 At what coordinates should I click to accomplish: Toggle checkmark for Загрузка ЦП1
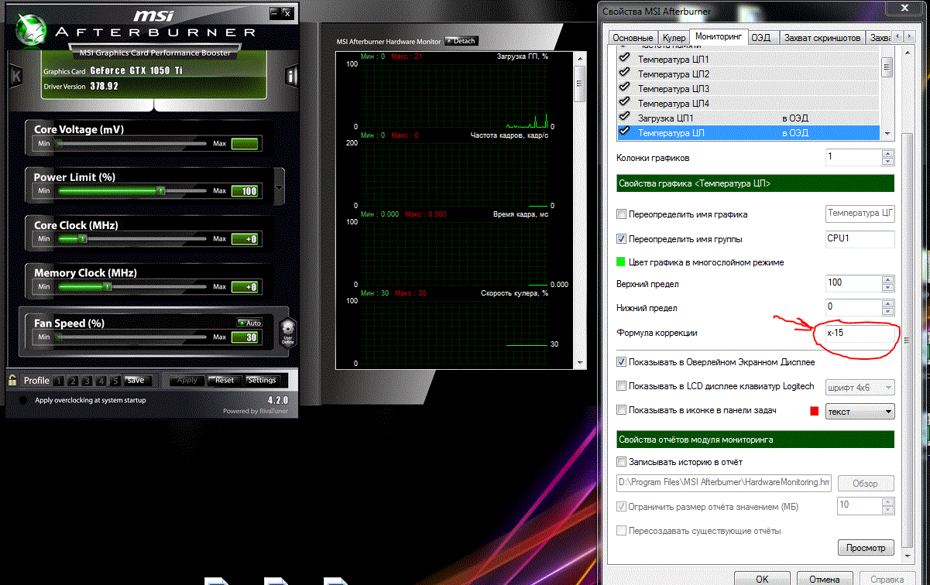coord(624,118)
